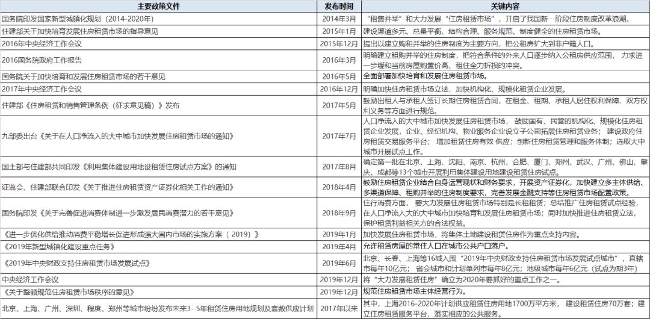Screen dimensions: 650x319
Task: Click content cell 上海2016-2020年计划供应租赁住房用地
Action: (506, 308)
